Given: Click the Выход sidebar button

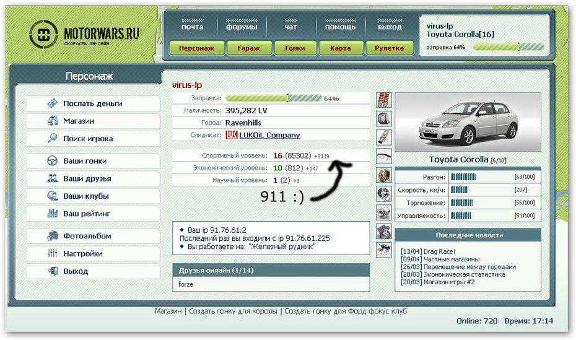Looking at the screenshot, I should point(94,271).
